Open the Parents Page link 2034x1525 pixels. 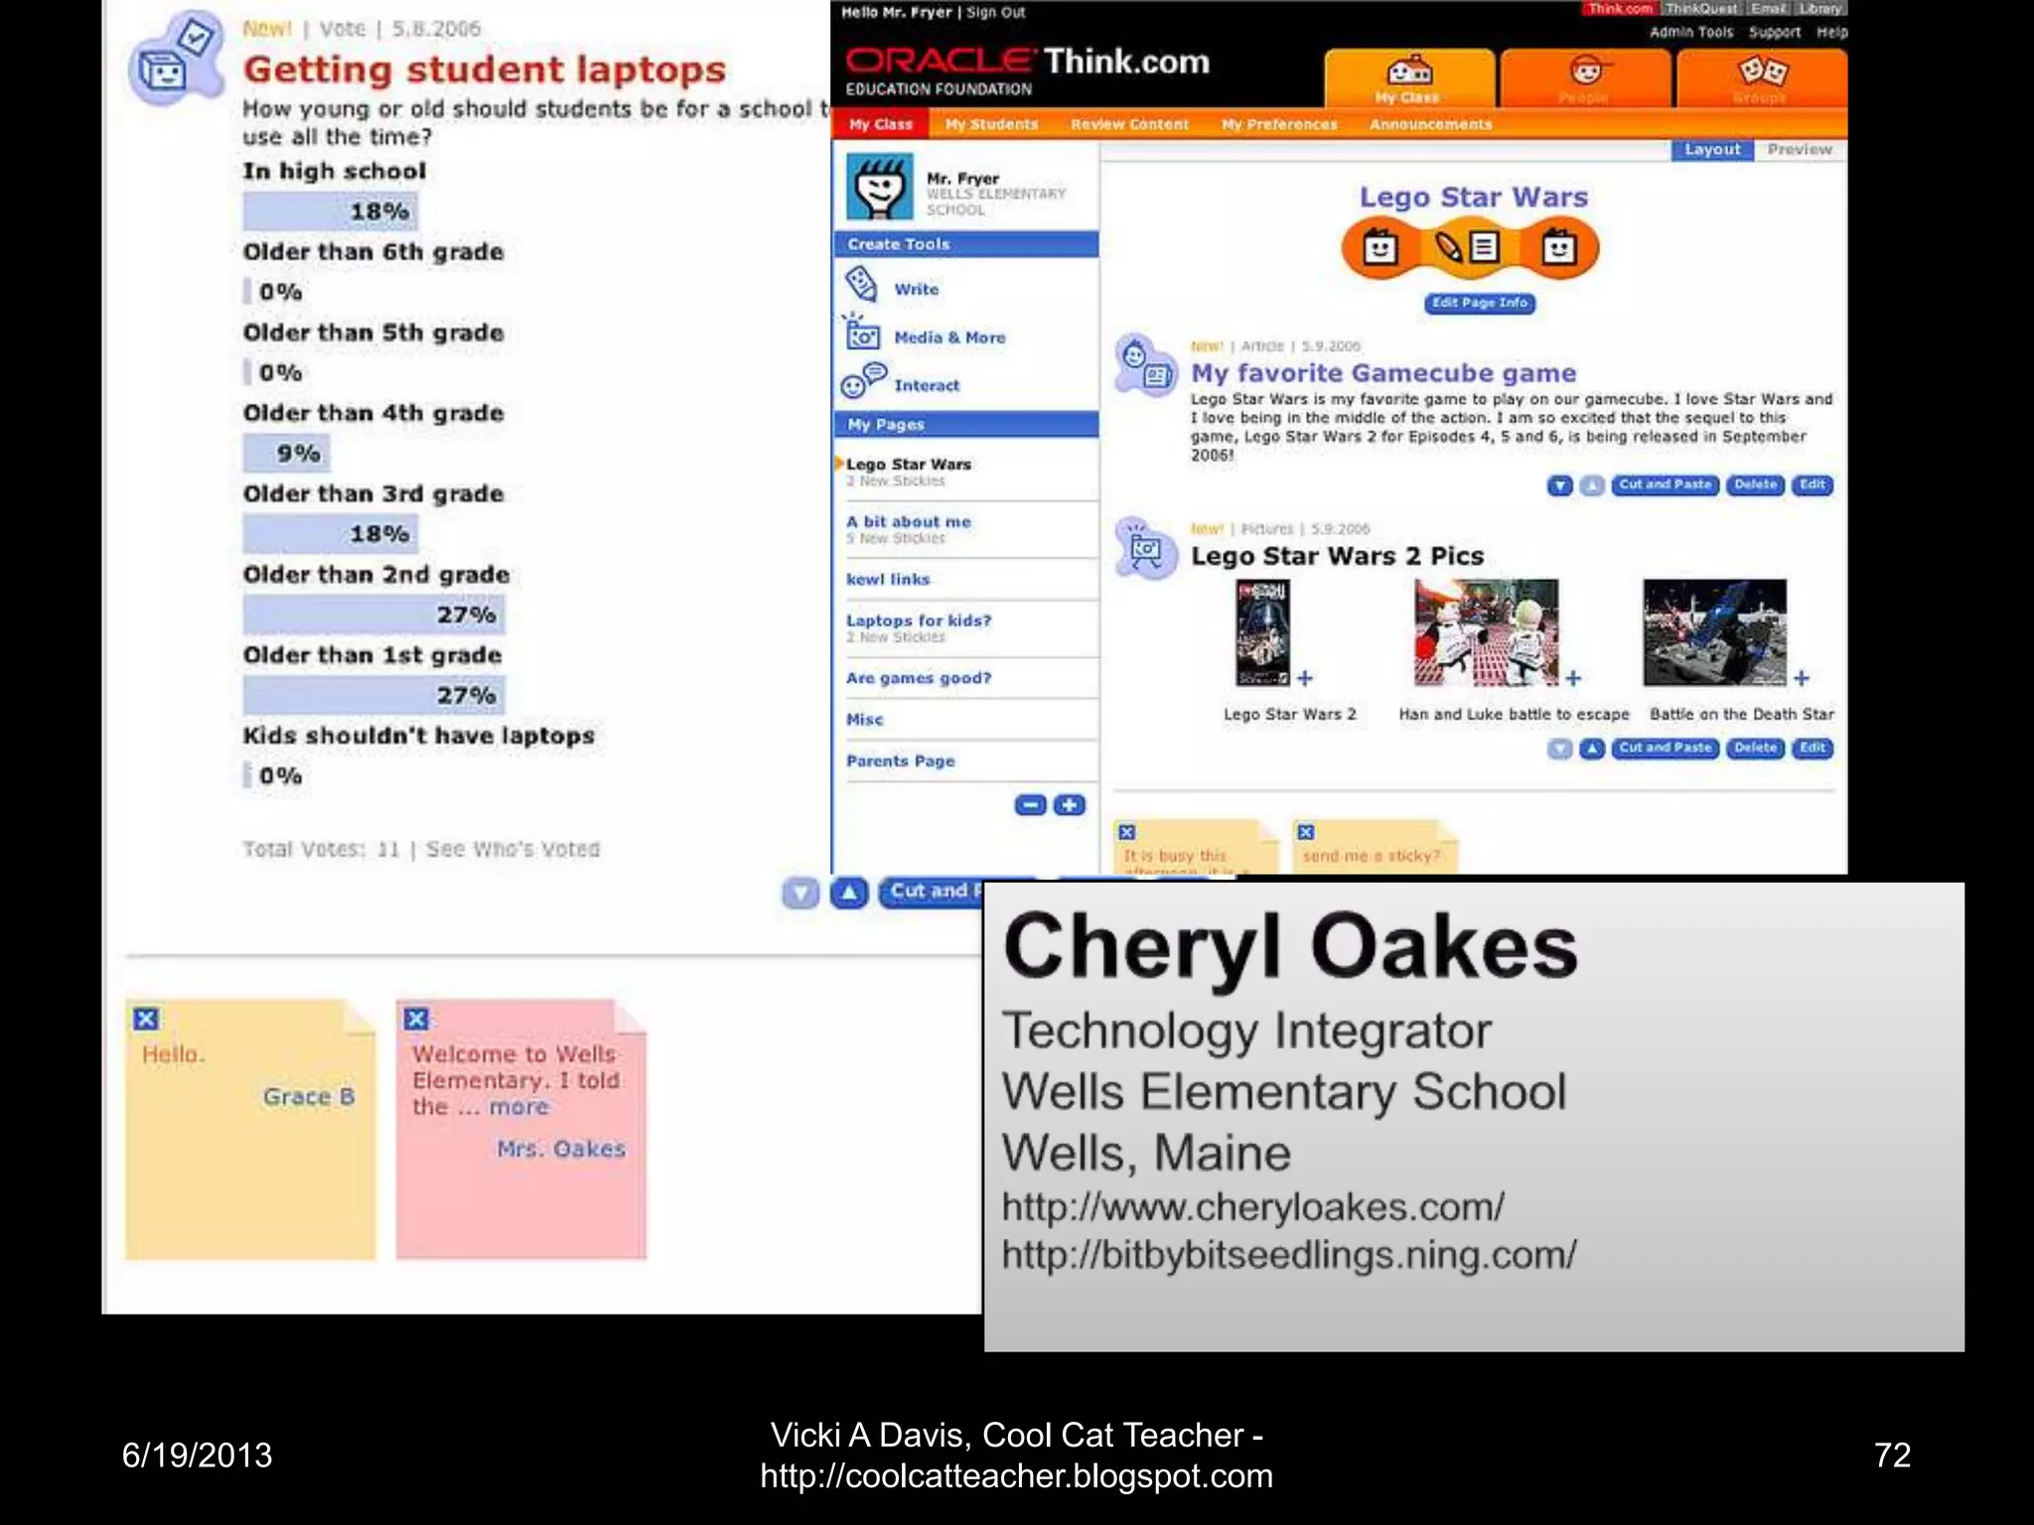(x=900, y=762)
